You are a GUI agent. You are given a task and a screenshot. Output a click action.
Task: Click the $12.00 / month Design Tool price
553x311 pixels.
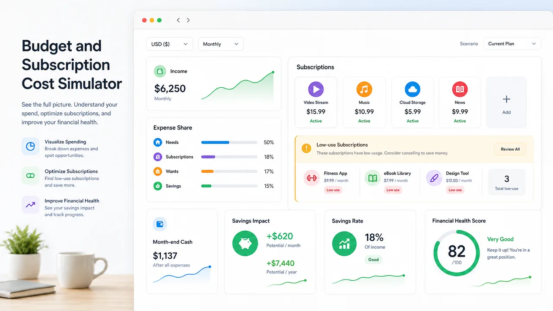[x=459, y=181]
